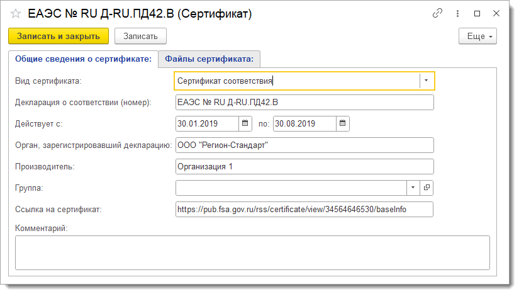The image size is (519, 294).
Task: Add certificate to favorites with star icon
Action: coord(16,14)
